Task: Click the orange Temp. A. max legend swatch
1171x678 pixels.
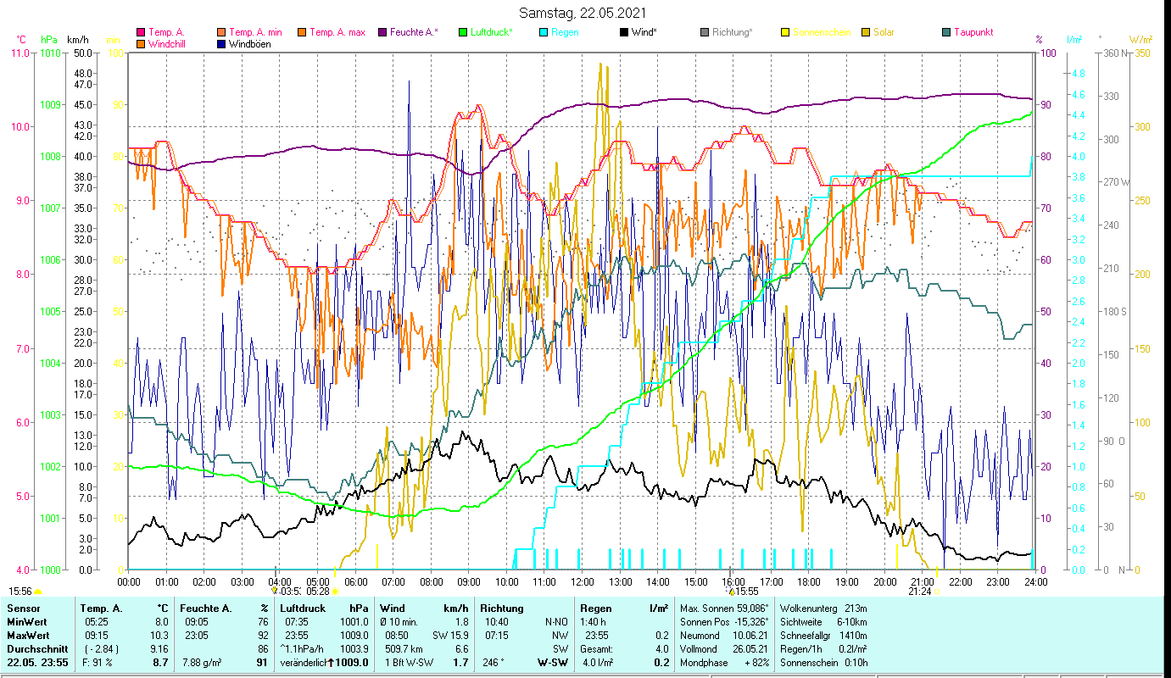Action: click(301, 32)
